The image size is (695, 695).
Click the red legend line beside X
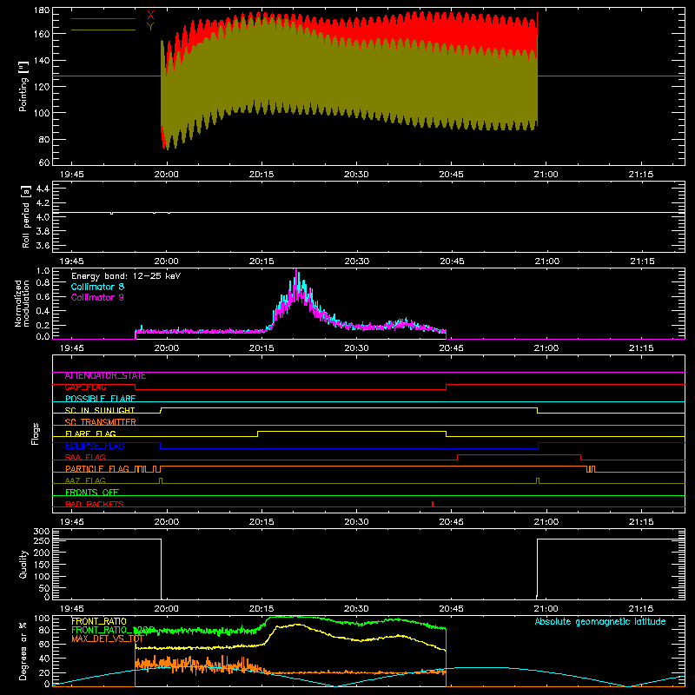point(103,18)
